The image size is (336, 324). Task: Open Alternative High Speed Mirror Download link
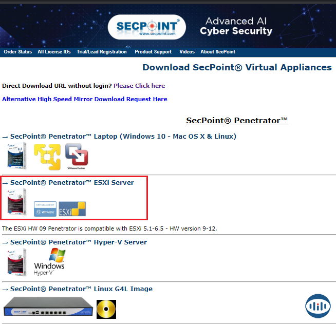(x=85, y=99)
